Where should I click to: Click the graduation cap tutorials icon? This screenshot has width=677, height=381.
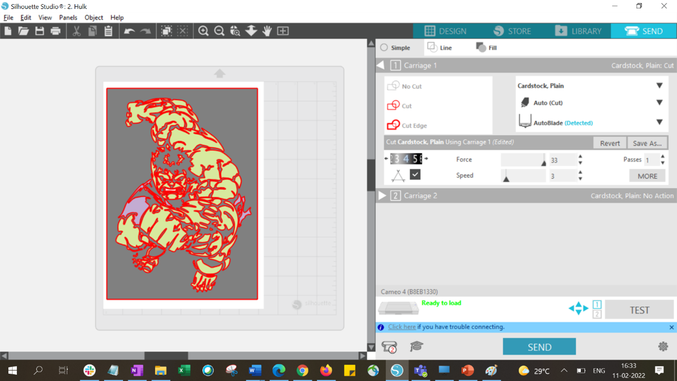[417, 346]
